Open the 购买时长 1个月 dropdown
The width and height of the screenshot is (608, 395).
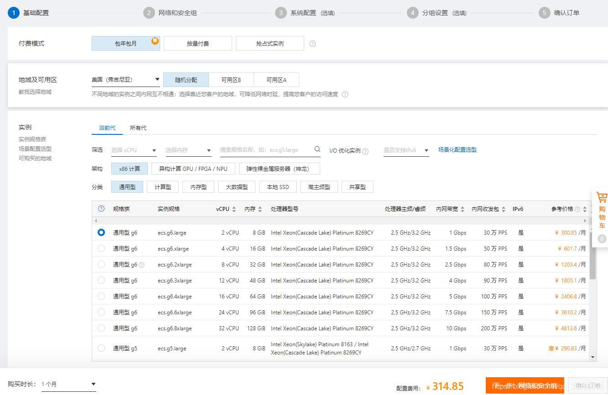[68, 385]
